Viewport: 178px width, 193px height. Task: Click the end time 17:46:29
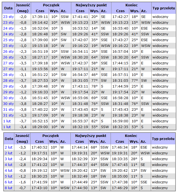click(120, 188)
